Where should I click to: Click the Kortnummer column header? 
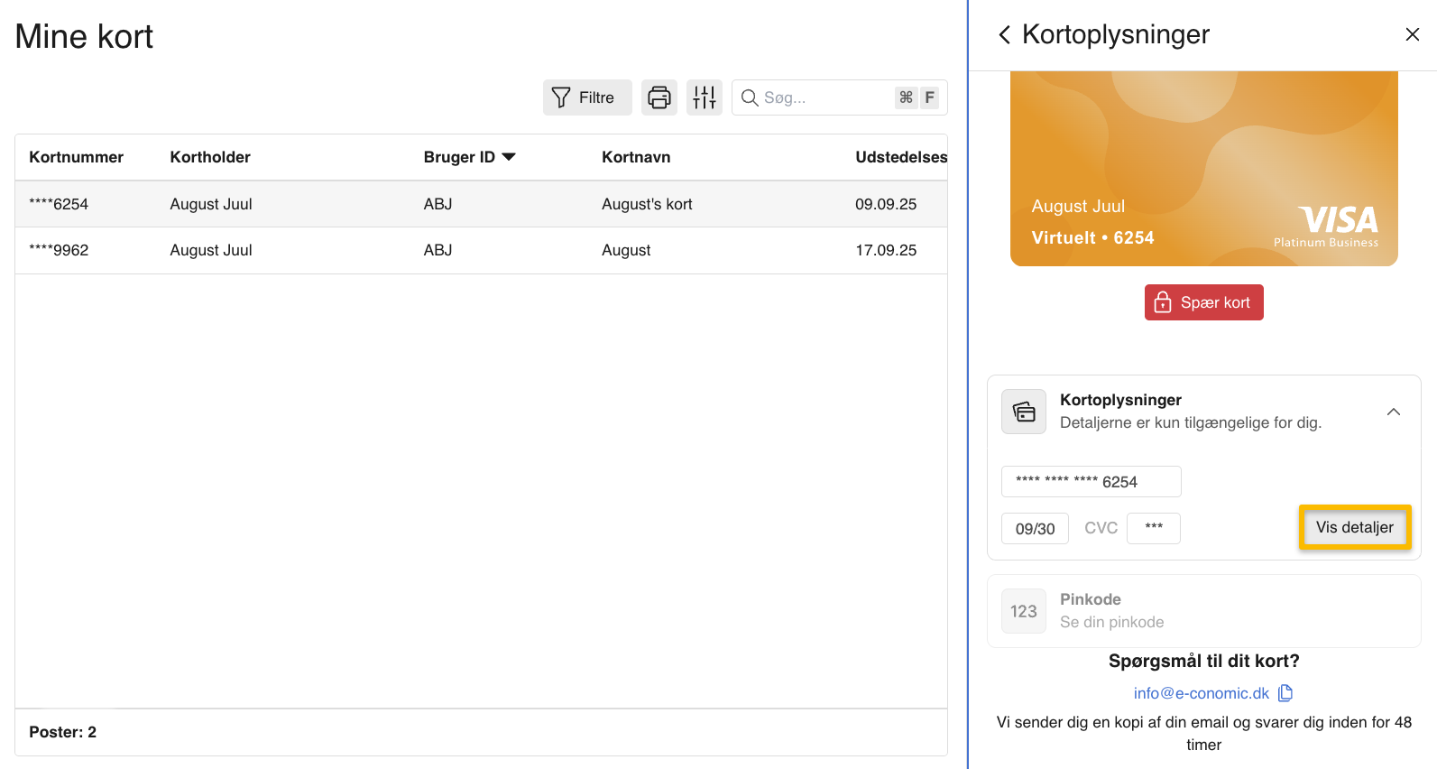click(x=76, y=157)
